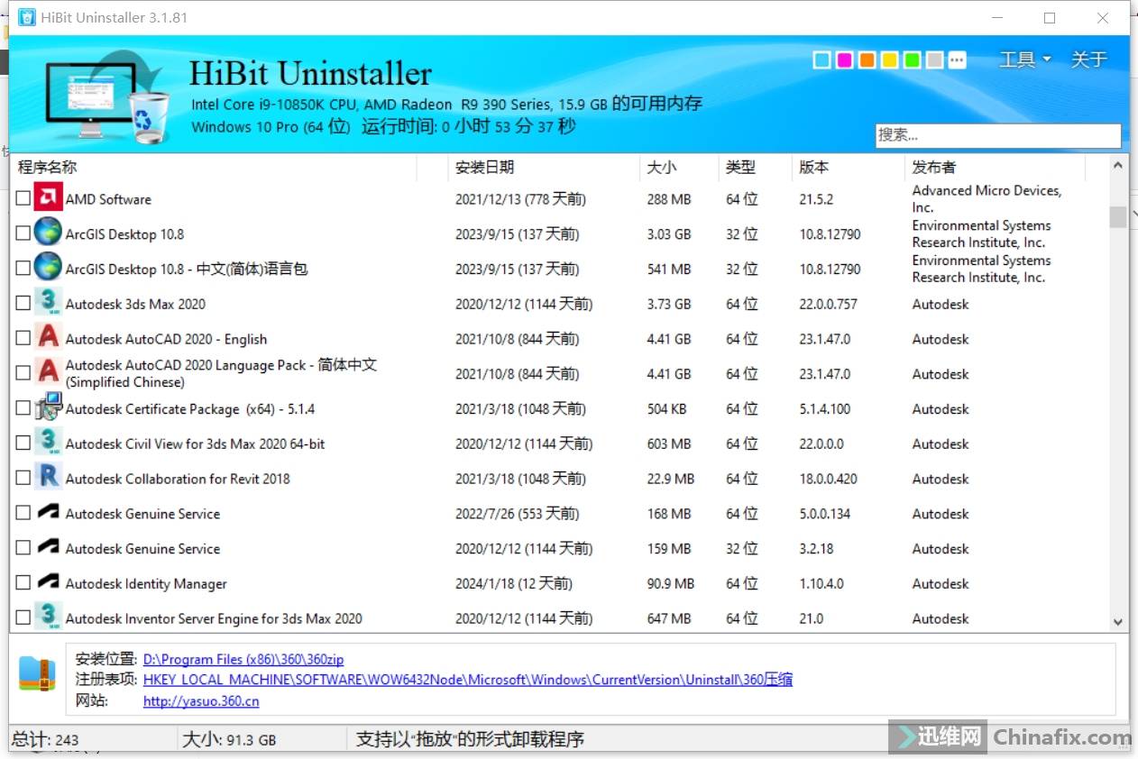Click the 2024/1/18 (12 天前) install date

pyautogui.click(x=513, y=583)
